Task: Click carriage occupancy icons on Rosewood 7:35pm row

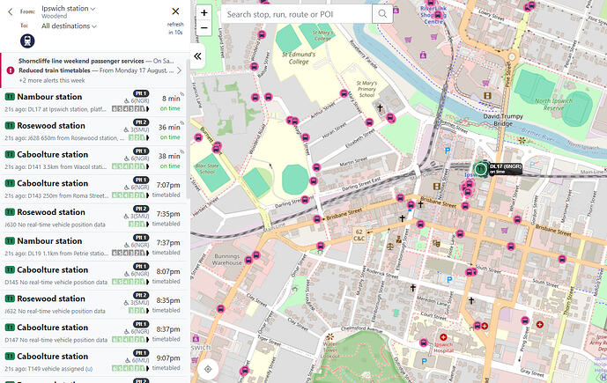Action: pyautogui.click(x=138, y=224)
